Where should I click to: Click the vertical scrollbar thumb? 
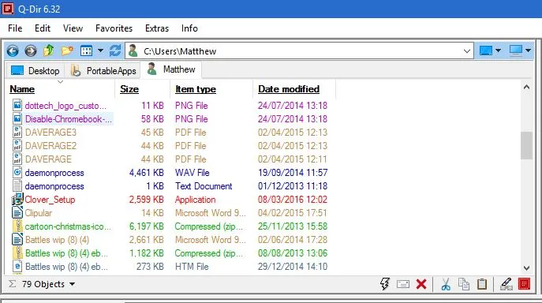(x=526, y=146)
